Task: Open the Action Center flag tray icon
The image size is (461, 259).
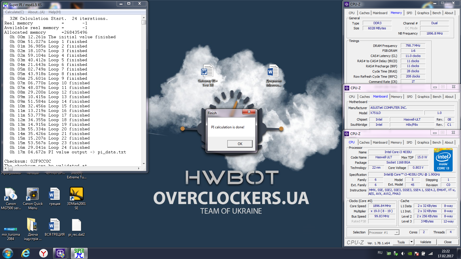Action: point(417,254)
